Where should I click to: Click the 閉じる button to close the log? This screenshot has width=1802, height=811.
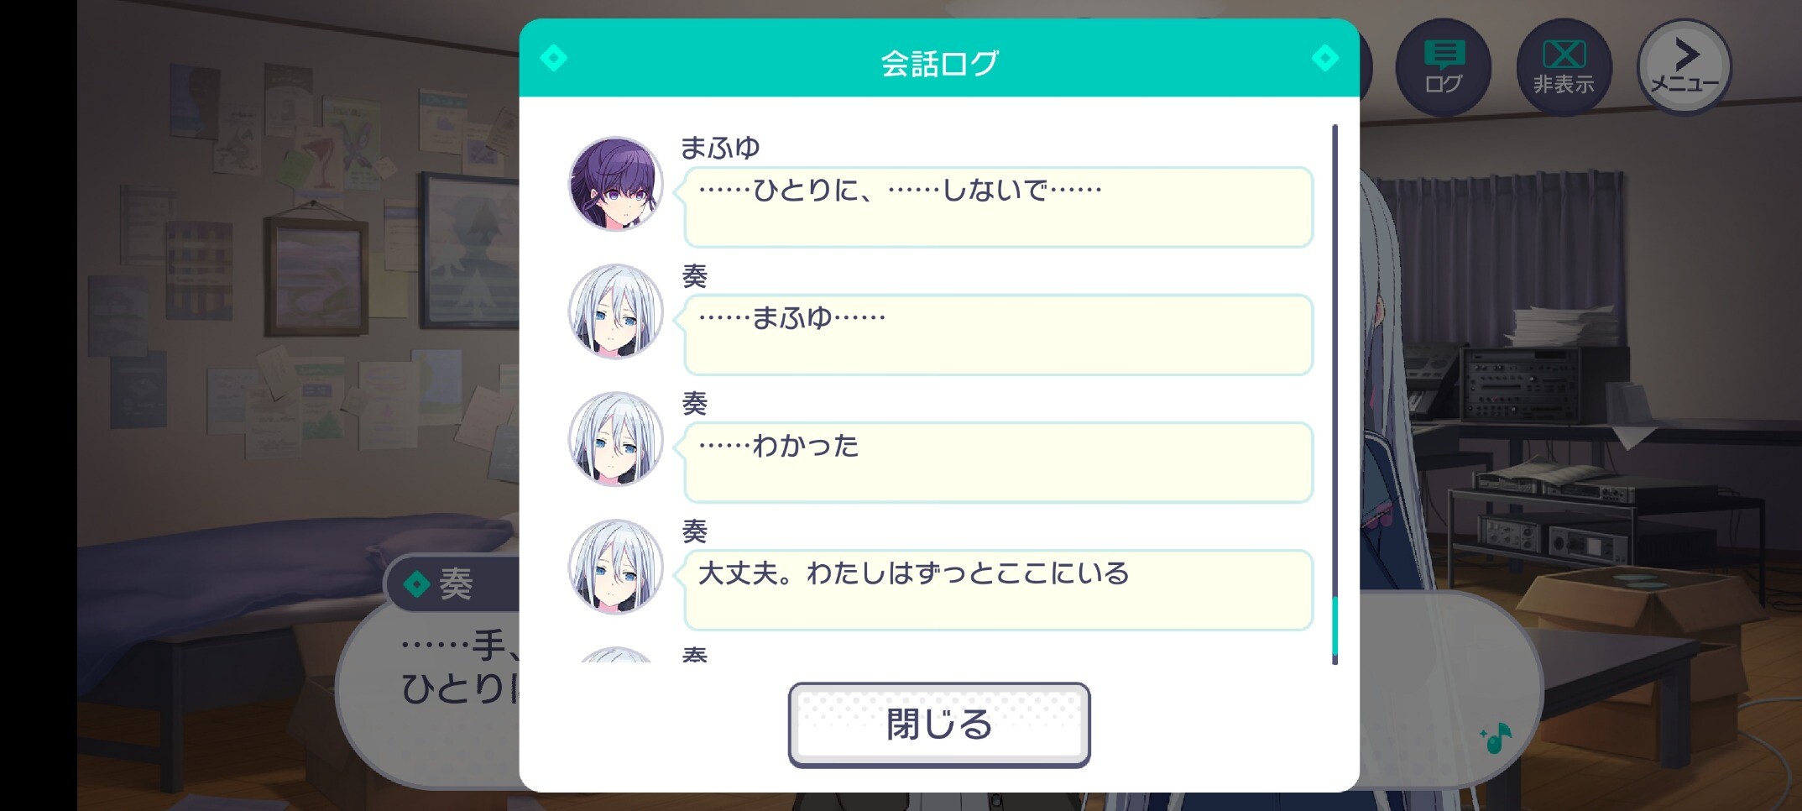(x=939, y=724)
